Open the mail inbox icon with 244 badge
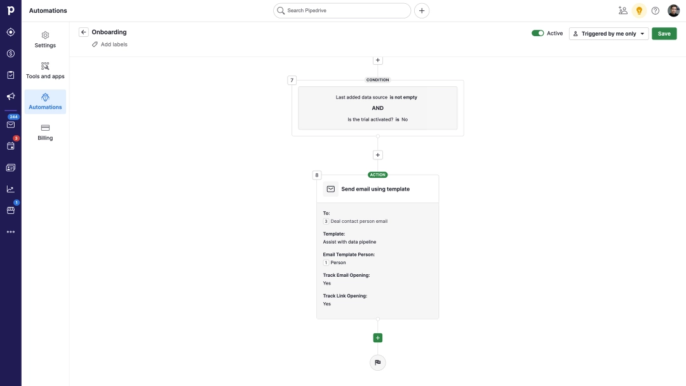Screen dimensions: 686x386 click(x=11, y=124)
